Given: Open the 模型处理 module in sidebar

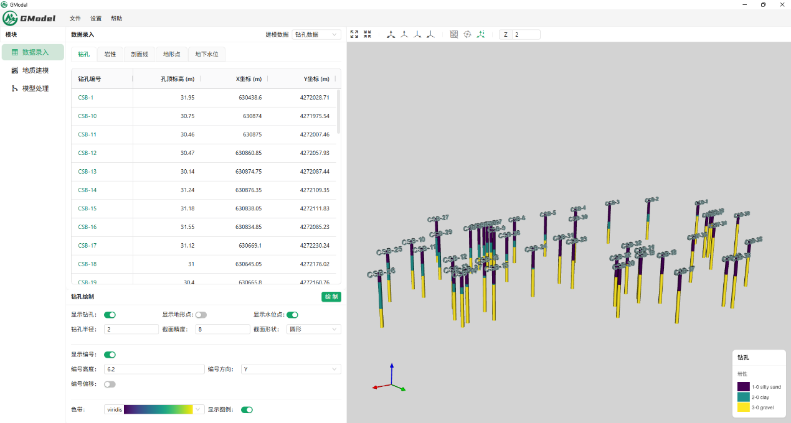Looking at the screenshot, I should (35, 88).
